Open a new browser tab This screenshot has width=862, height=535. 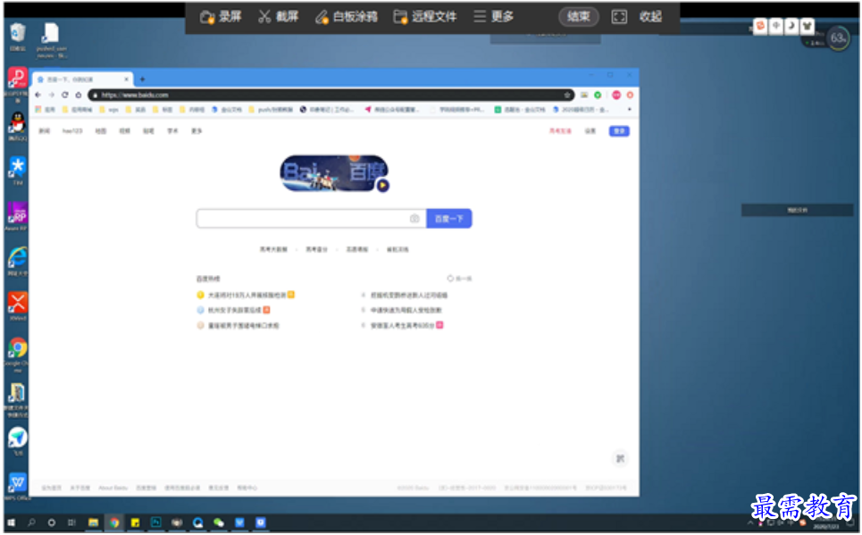(x=142, y=79)
